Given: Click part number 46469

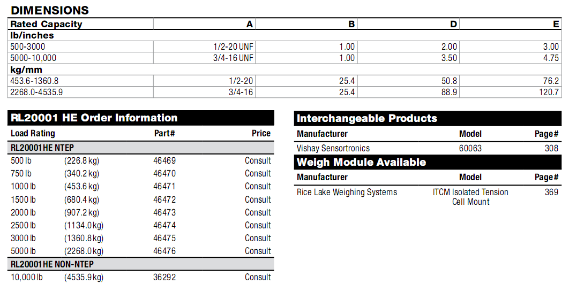Looking at the screenshot, I should tap(164, 160).
